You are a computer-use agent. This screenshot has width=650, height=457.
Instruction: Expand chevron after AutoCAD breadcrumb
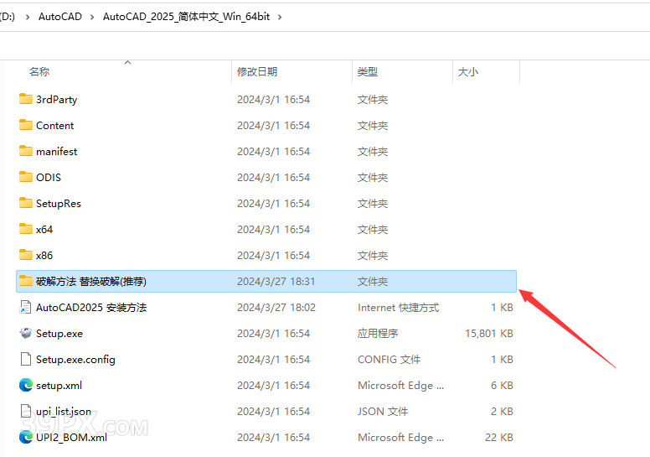(x=92, y=17)
